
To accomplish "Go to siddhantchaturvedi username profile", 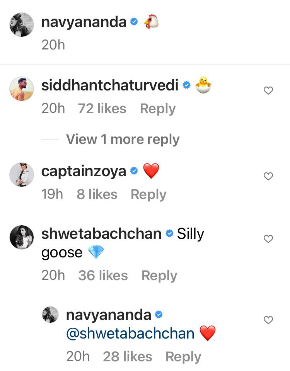I will (109, 86).
